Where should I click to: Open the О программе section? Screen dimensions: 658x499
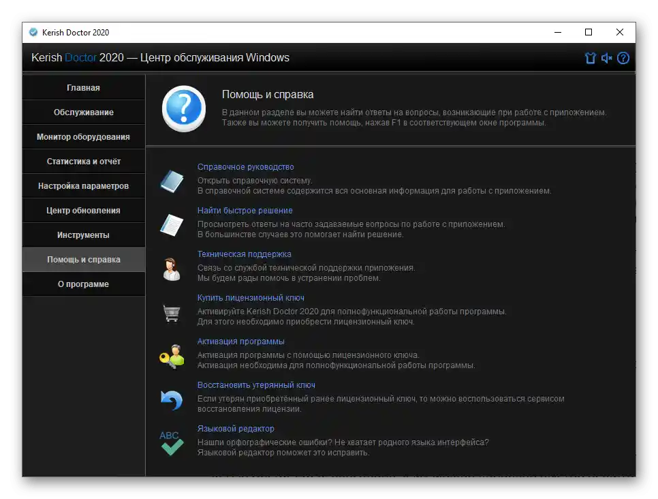tap(84, 284)
